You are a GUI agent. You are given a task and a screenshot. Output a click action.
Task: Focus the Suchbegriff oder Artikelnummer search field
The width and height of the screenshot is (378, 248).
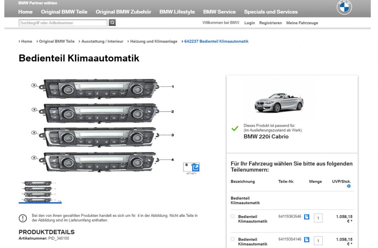pyautogui.click(x=63, y=23)
